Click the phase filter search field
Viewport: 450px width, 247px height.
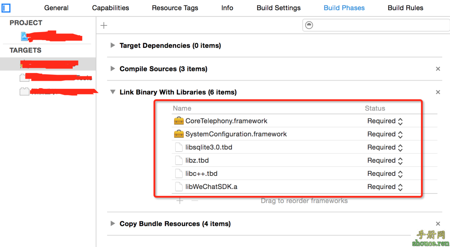tap(377, 25)
